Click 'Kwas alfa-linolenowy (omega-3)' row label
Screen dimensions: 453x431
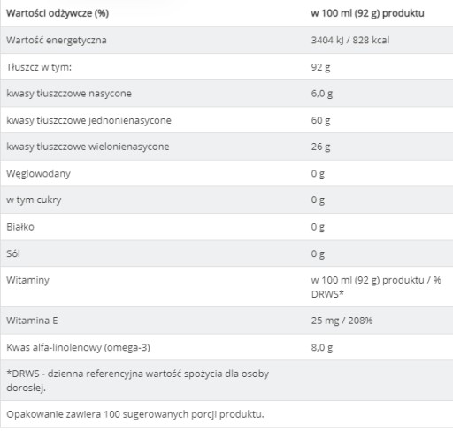(x=78, y=347)
